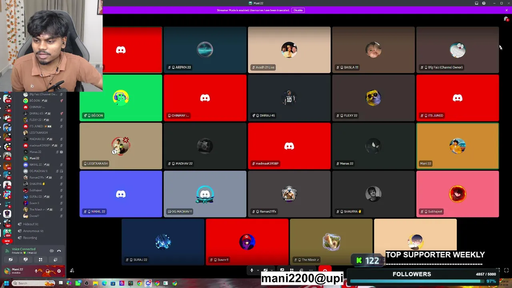Share your screen from the voice panel
The width and height of the screenshot is (512, 288).
coord(26,260)
